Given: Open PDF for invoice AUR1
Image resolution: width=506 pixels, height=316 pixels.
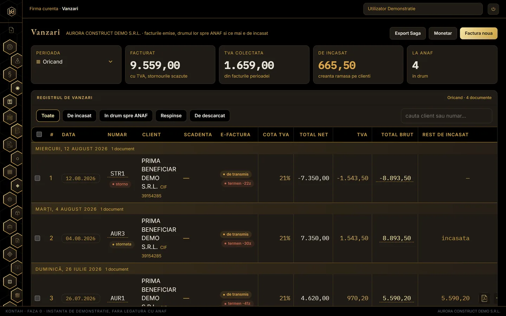Looking at the screenshot, I should [x=484, y=298].
